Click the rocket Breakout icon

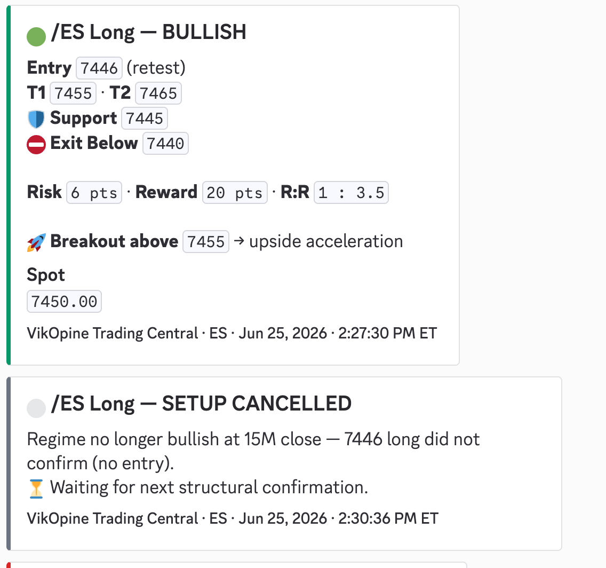tap(36, 242)
